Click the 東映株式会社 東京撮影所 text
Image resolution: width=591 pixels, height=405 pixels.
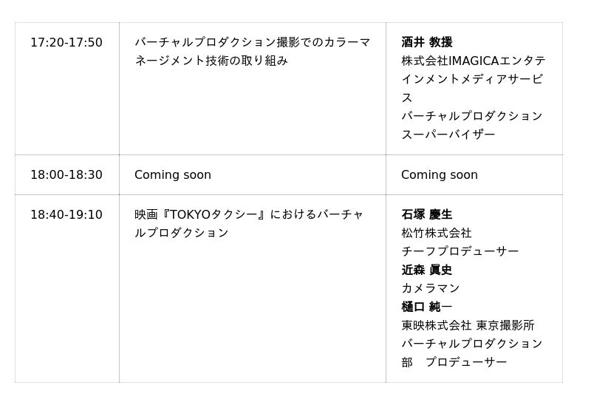click(x=468, y=326)
